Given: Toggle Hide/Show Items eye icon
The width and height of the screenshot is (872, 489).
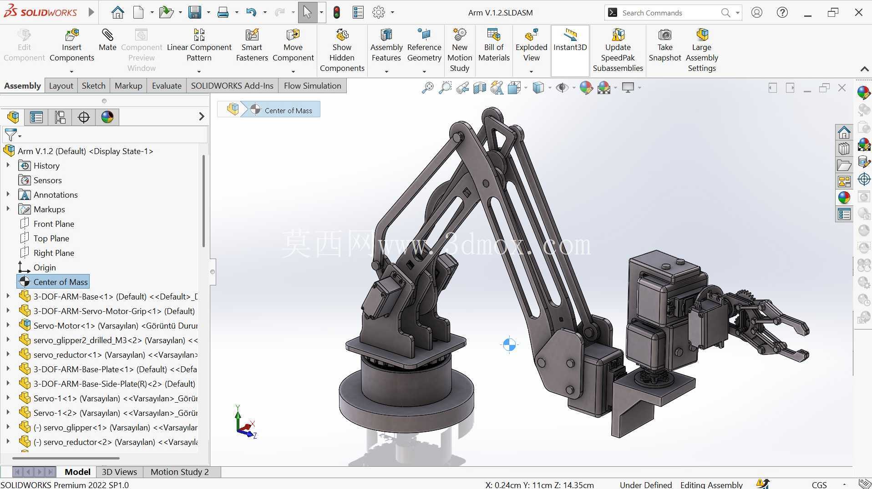Looking at the screenshot, I should tap(563, 87).
